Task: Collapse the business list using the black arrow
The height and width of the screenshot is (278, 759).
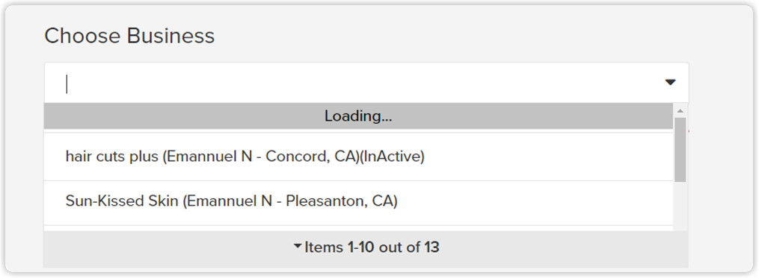Action: click(x=670, y=83)
